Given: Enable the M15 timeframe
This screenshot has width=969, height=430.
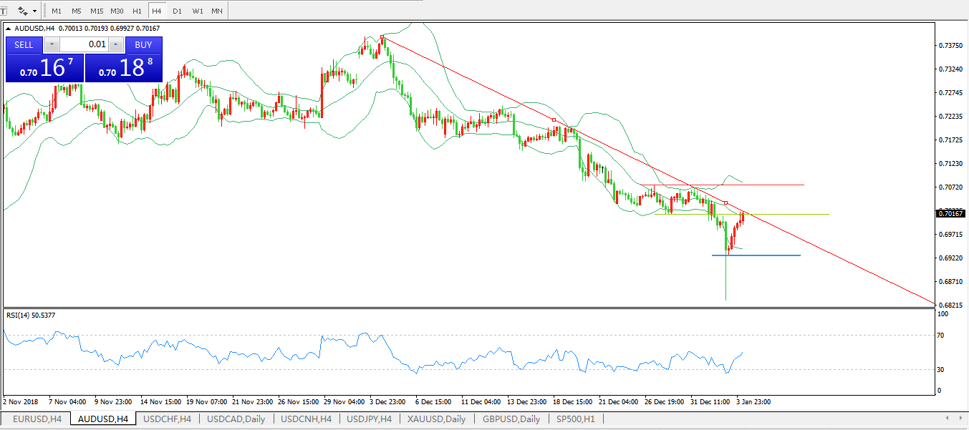Looking at the screenshot, I should (x=97, y=11).
